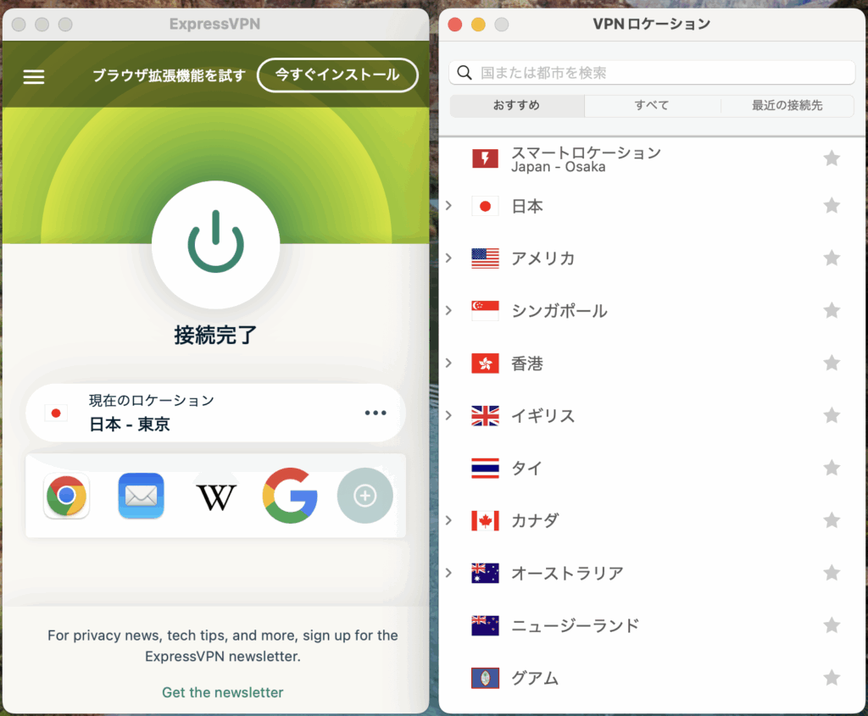Favorite イギリス with its star
868x716 pixels.
pos(832,415)
